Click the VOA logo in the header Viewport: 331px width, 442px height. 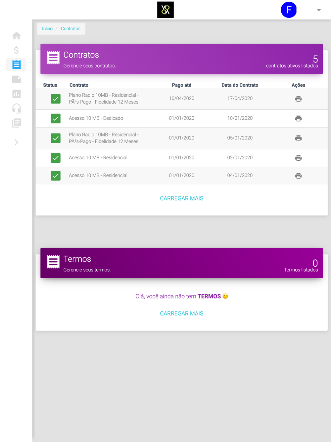(x=165, y=10)
